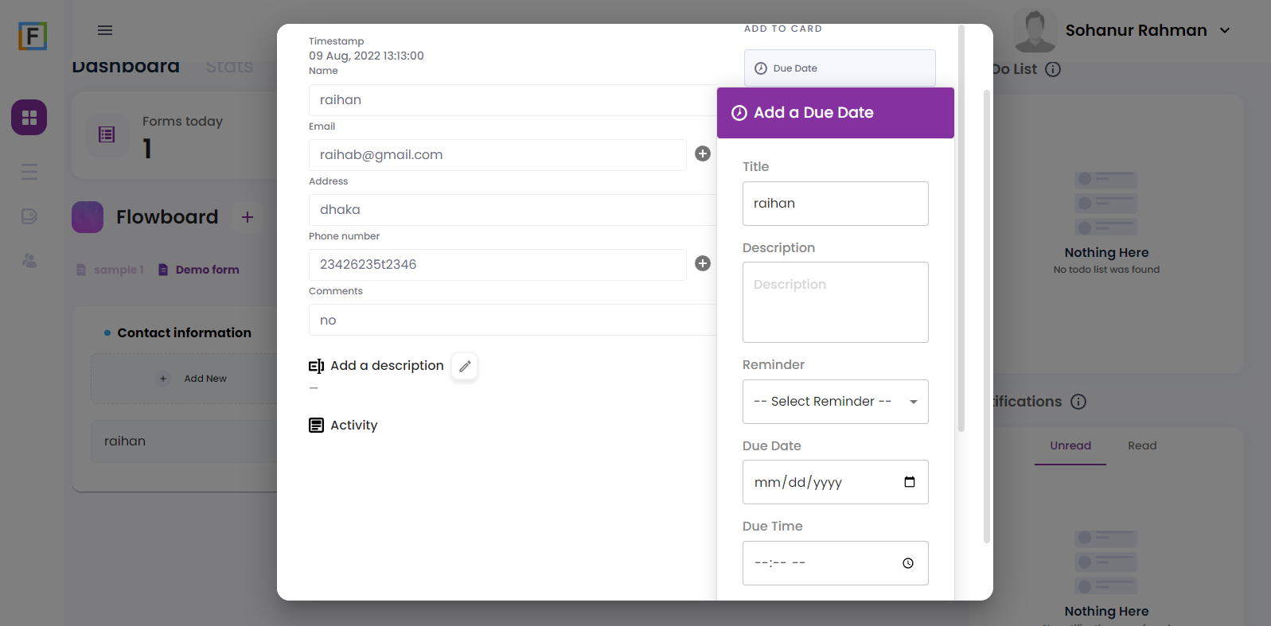This screenshot has width=1271, height=626.
Task: Open the calendar picker in Due Date
Action: coord(910,482)
